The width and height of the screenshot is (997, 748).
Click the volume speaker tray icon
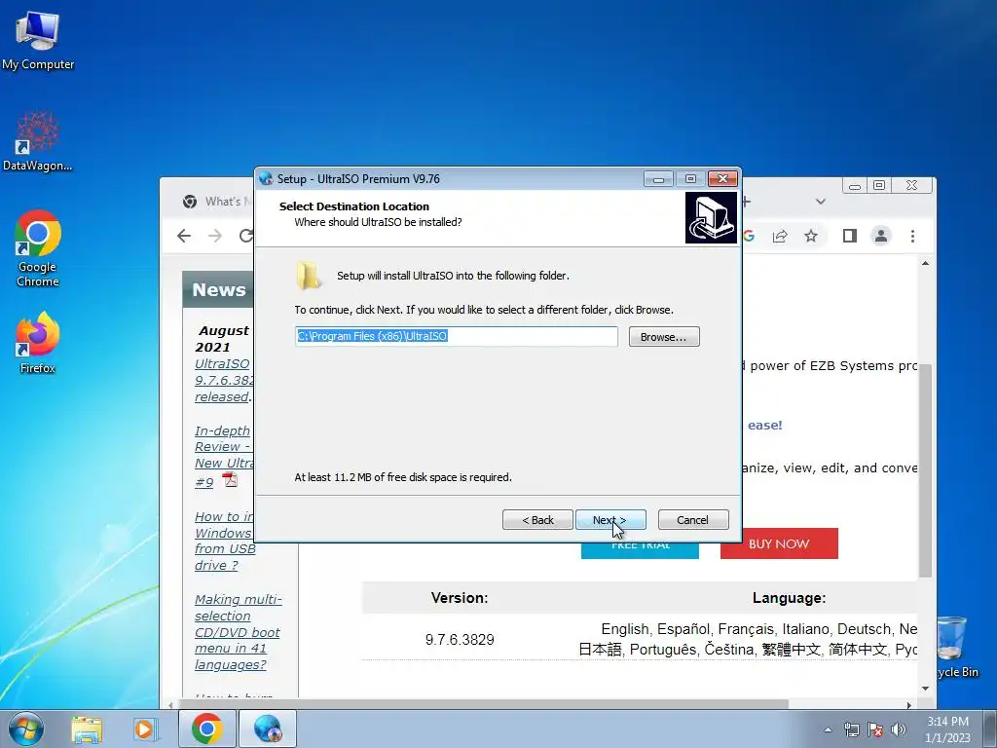898,729
